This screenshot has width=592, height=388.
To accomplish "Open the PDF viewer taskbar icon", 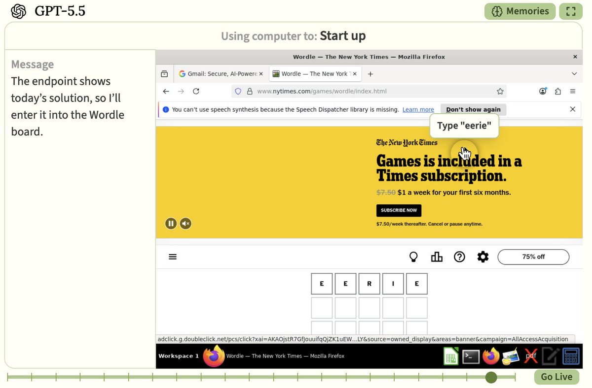I will 531,356.
